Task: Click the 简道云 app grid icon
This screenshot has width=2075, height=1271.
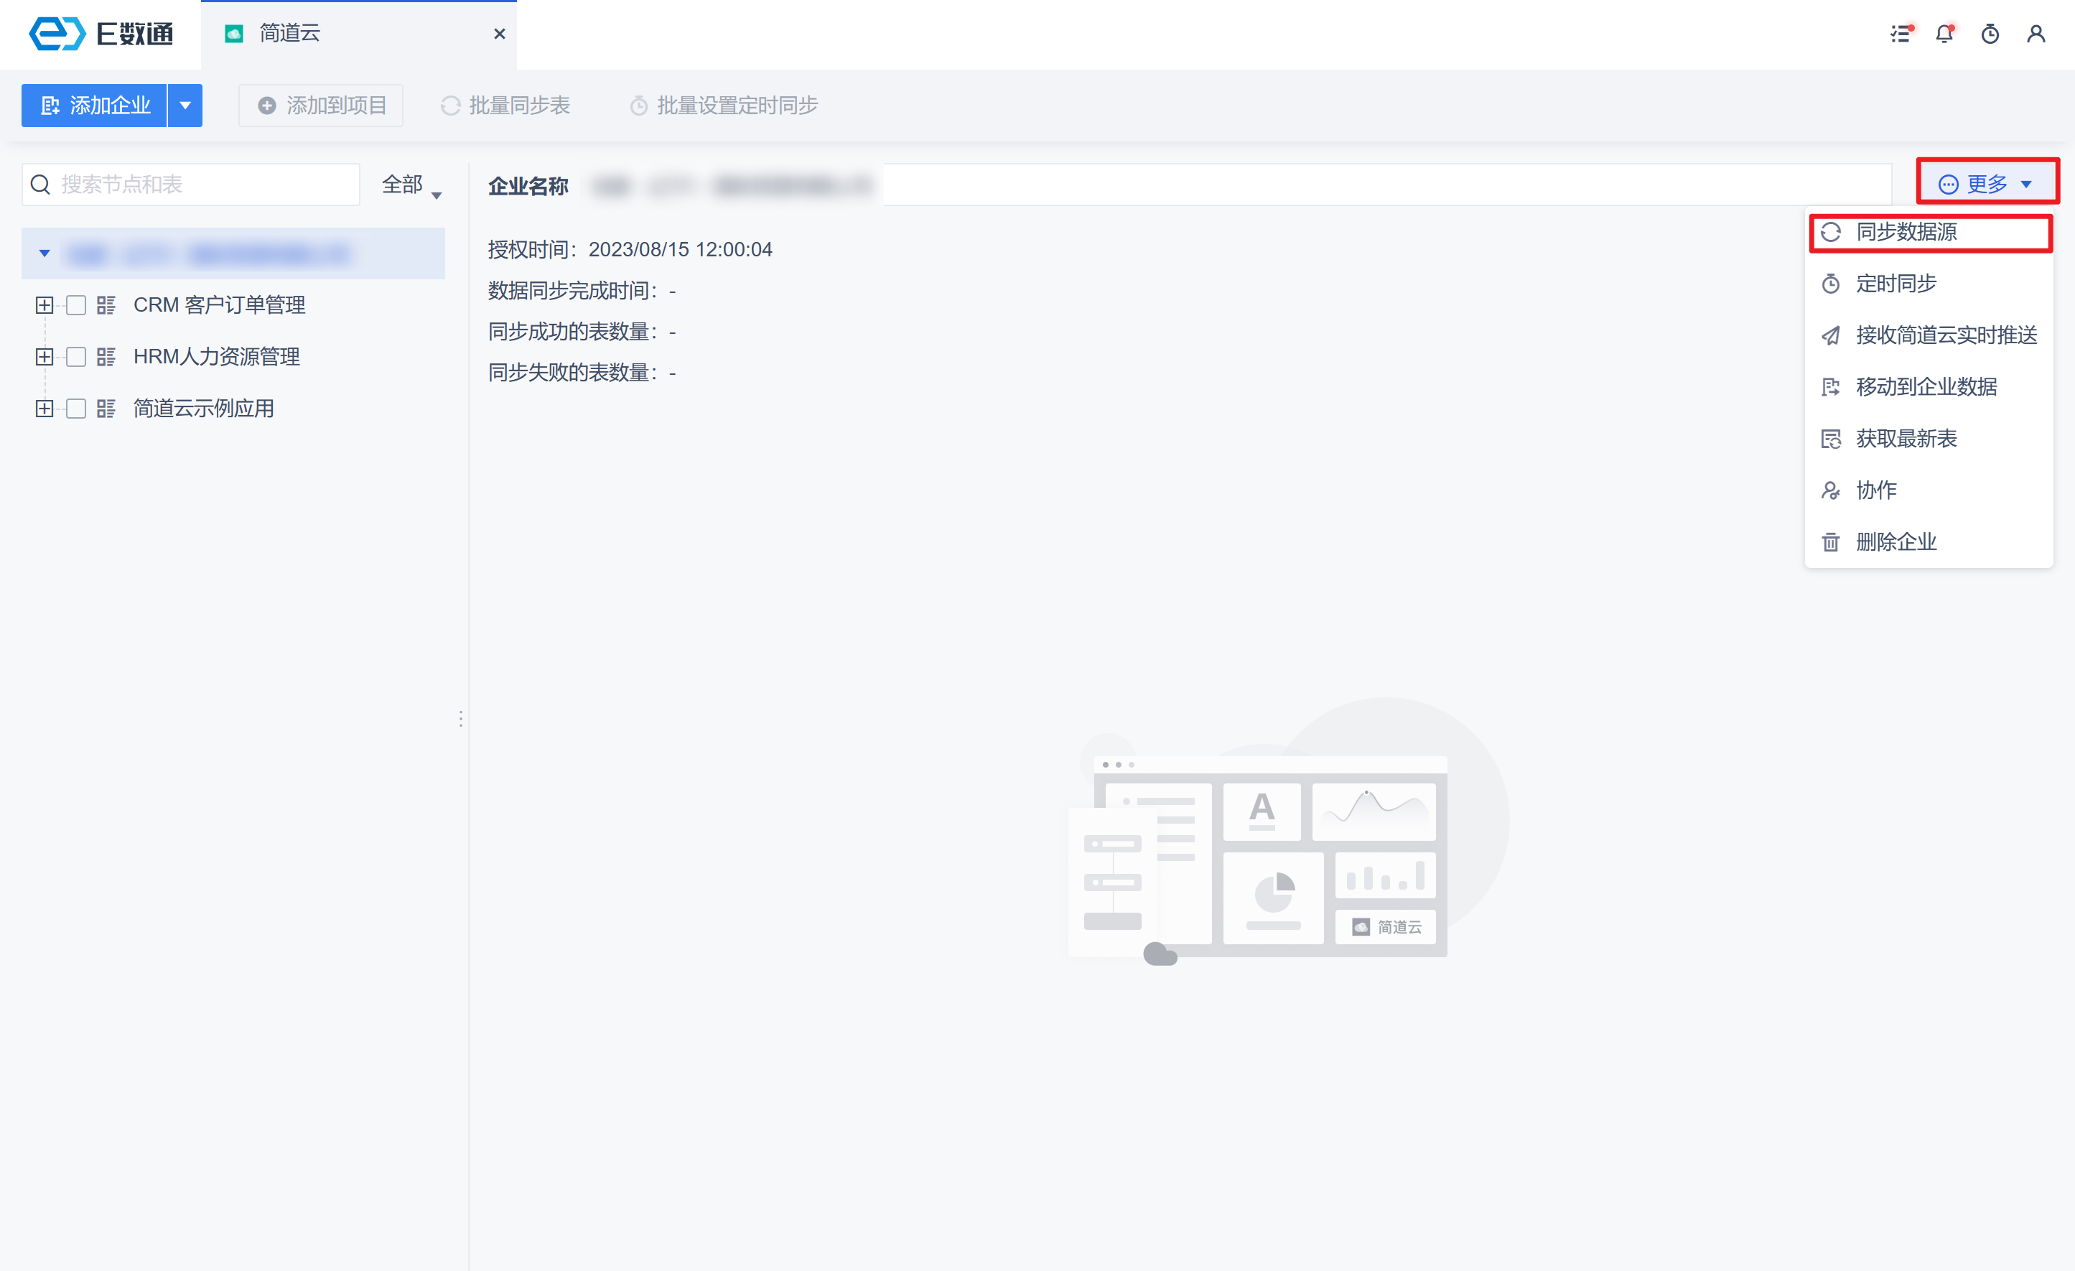Action: coord(106,409)
